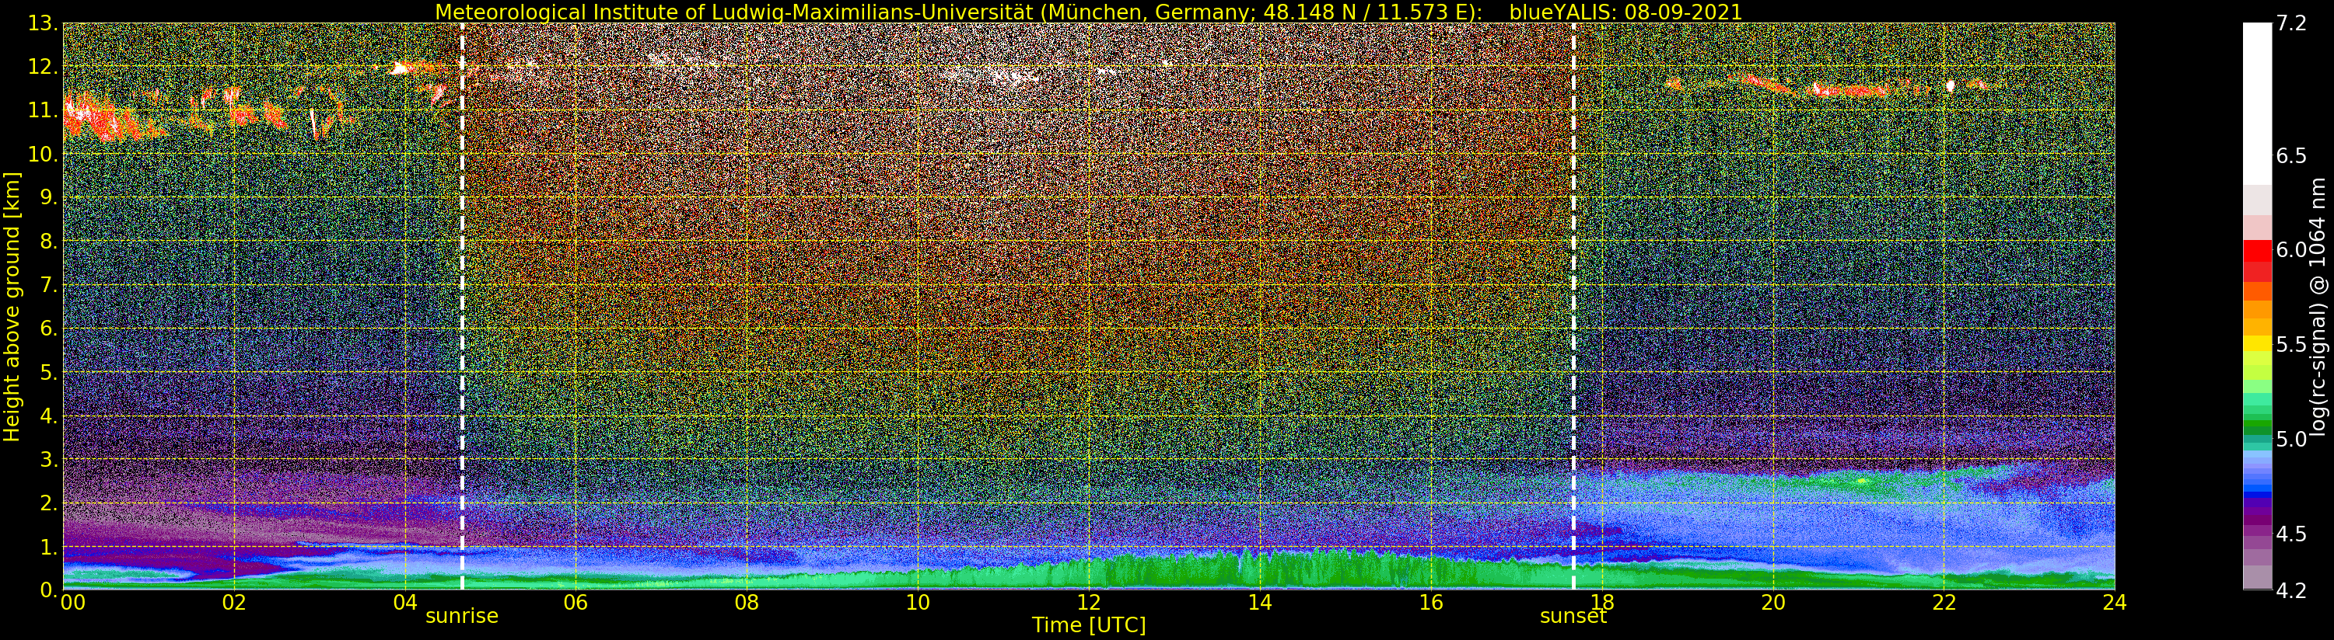The width and height of the screenshot is (2334, 640).
Task: Click the time axis tick label '08'
Action: [x=747, y=602]
